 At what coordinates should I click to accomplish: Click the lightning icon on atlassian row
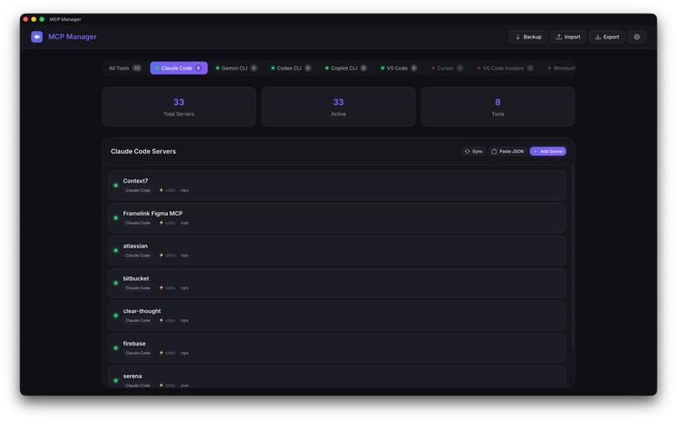click(x=161, y=255)
